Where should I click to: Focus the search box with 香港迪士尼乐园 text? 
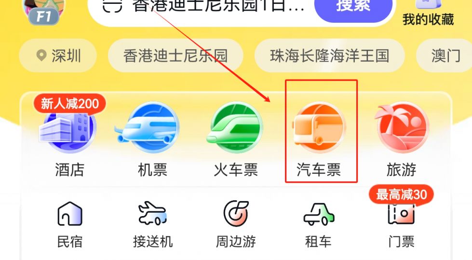(202, 8)
